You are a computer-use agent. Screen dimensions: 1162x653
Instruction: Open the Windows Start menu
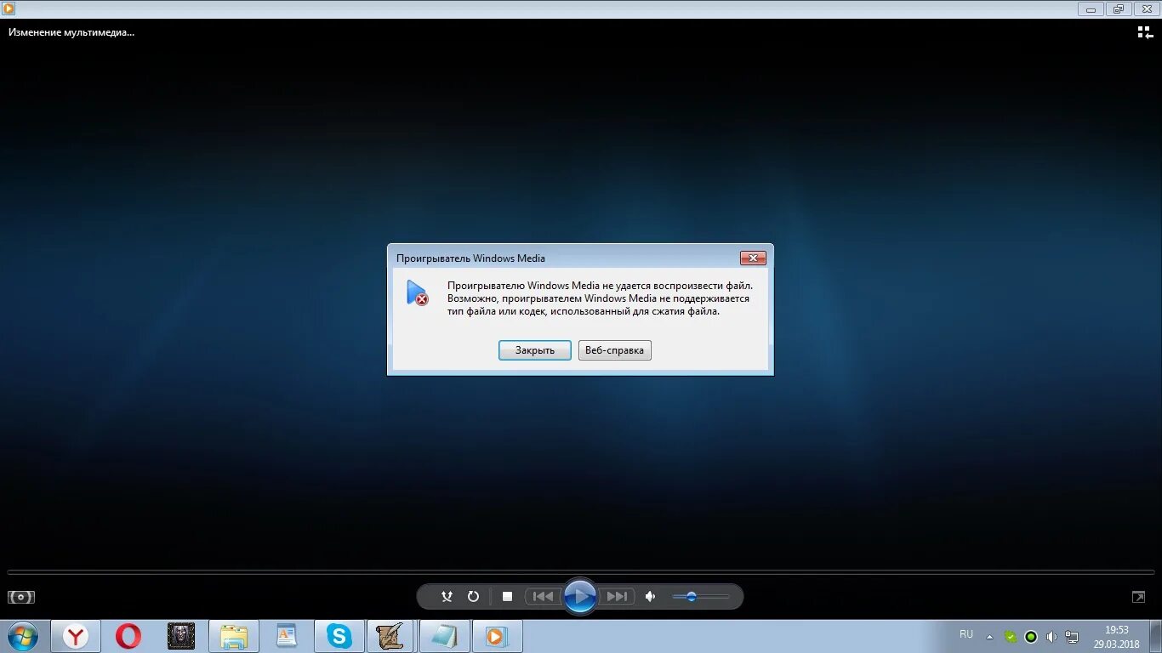(x=23, y=636)
